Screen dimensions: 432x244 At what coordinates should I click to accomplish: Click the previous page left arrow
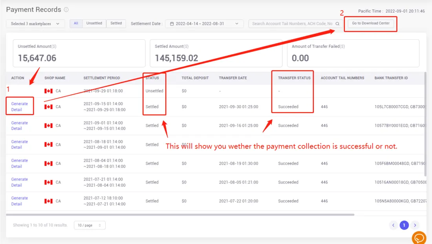pos(394,225)
